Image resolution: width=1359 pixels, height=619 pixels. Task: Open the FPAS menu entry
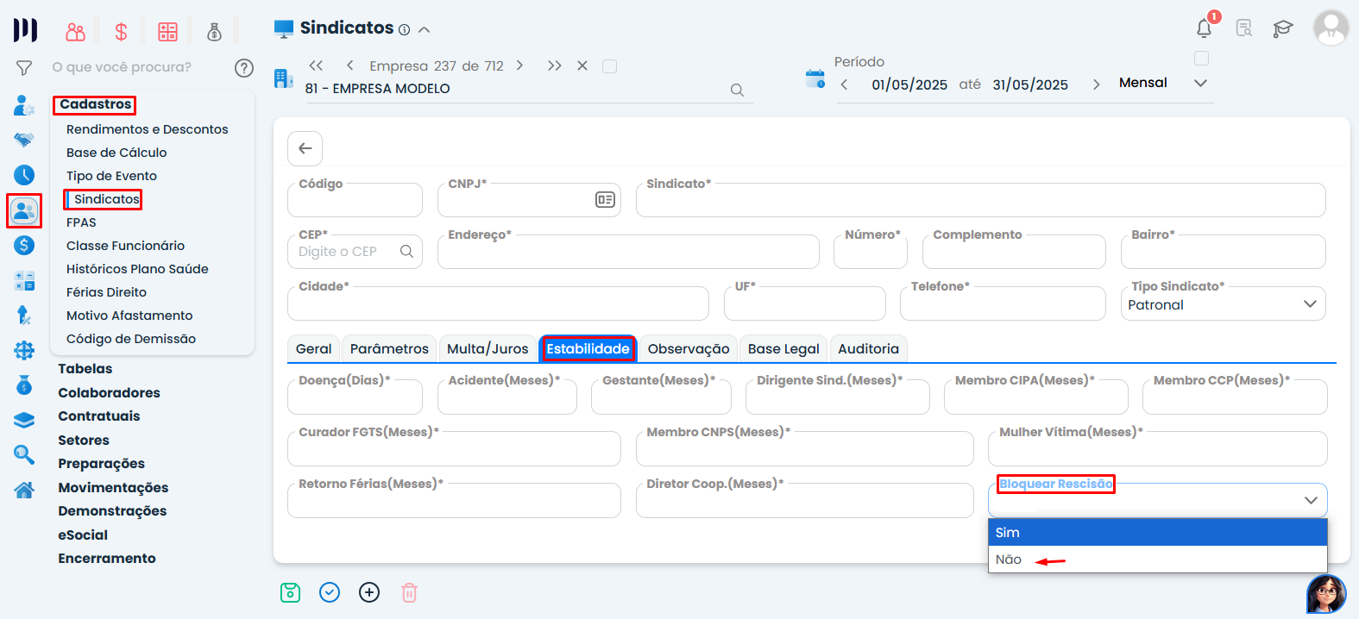pyautogui.click(x=81, y=222)
